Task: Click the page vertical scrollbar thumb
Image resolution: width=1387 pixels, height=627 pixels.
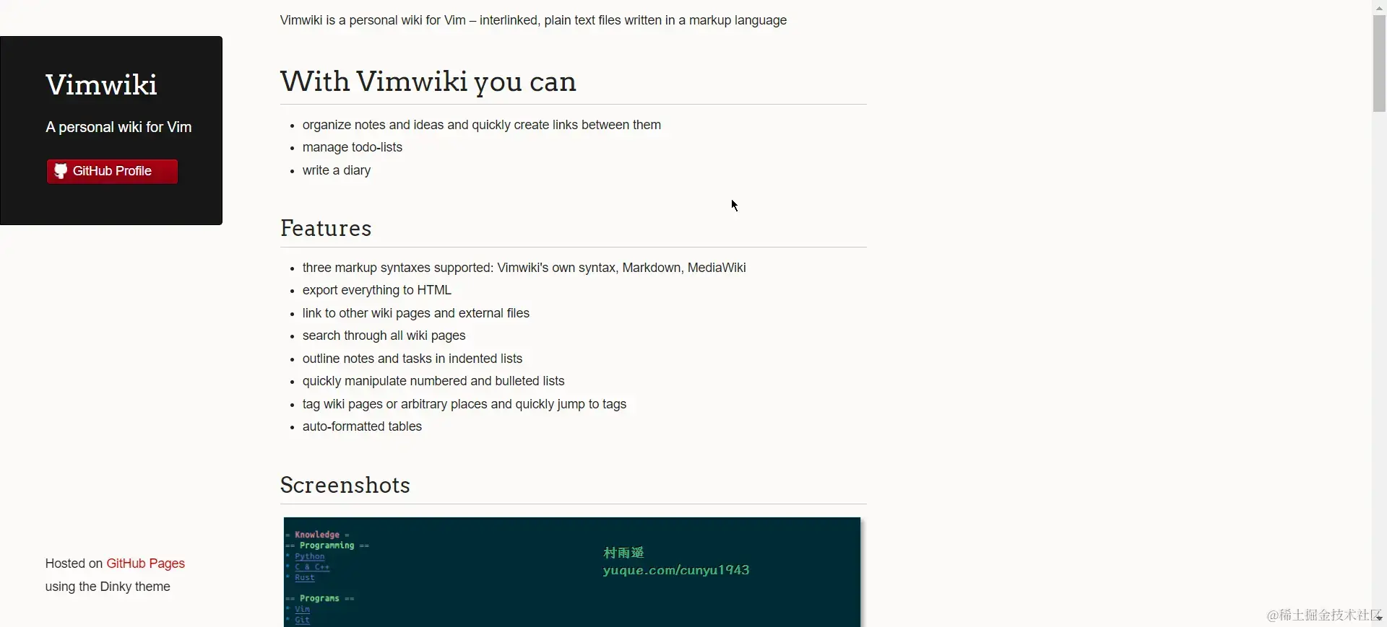Action: 1379,63
